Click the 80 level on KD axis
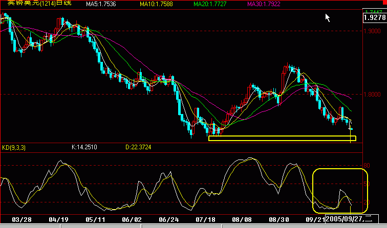This screenshot has height=228, width=387. (367, 166)
